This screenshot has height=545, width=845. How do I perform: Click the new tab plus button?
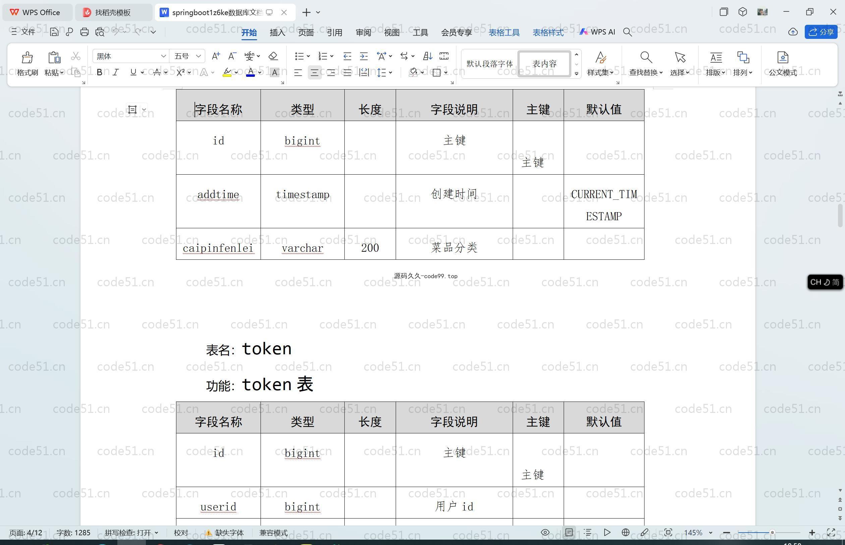click(x=306, y=12)
